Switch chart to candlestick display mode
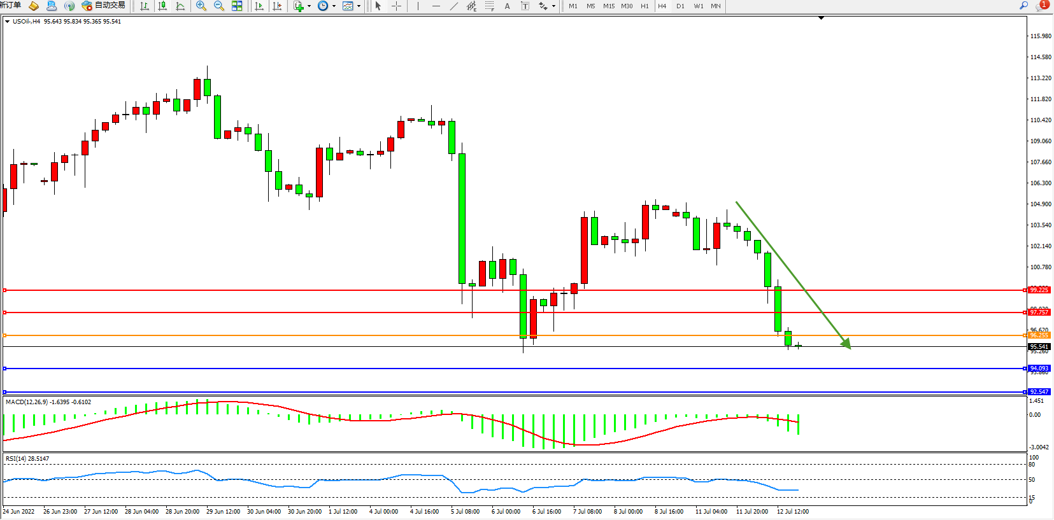Image resolution: width=1054 pixels, height=520 pixels. tap(162, 6)
